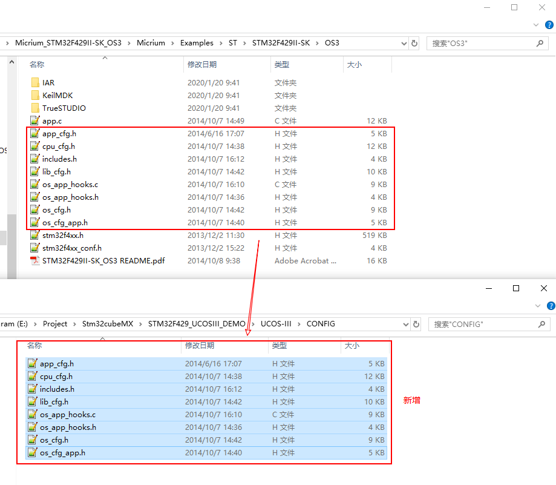Select cpu_cfg.h in CONFIG window

coord(206,377)
